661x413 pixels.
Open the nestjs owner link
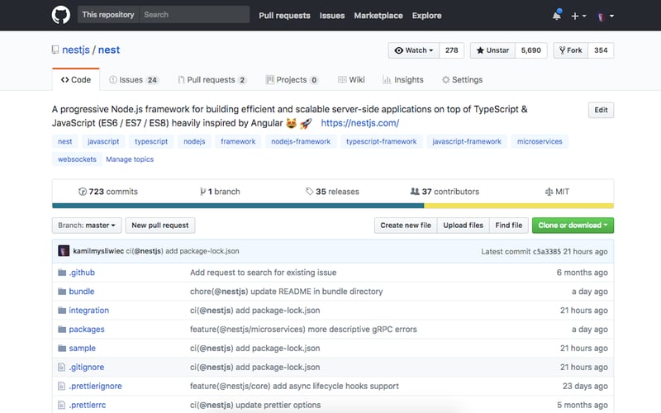(76, 50)
